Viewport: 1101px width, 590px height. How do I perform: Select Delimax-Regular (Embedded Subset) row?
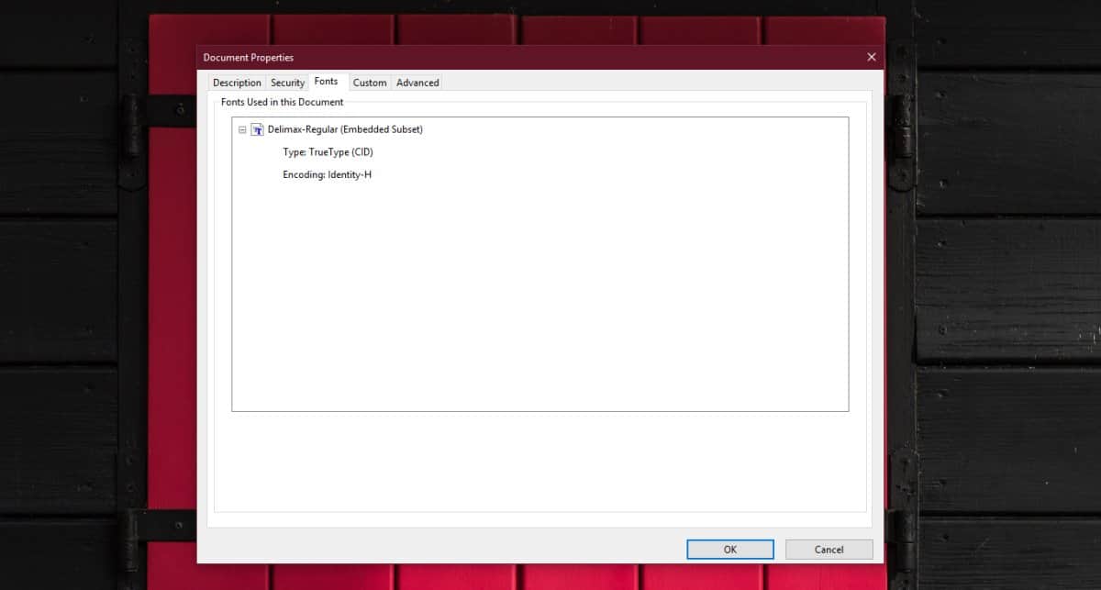345,129
